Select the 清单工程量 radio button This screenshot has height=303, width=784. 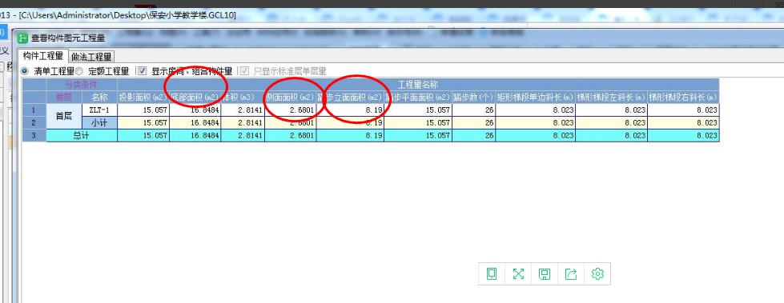25,71
